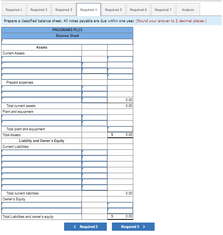The width and height of the screenshot is (223, 235).
Task: Open account dropdown directly below Owner's Equity
Action: [x=42, y=205]
